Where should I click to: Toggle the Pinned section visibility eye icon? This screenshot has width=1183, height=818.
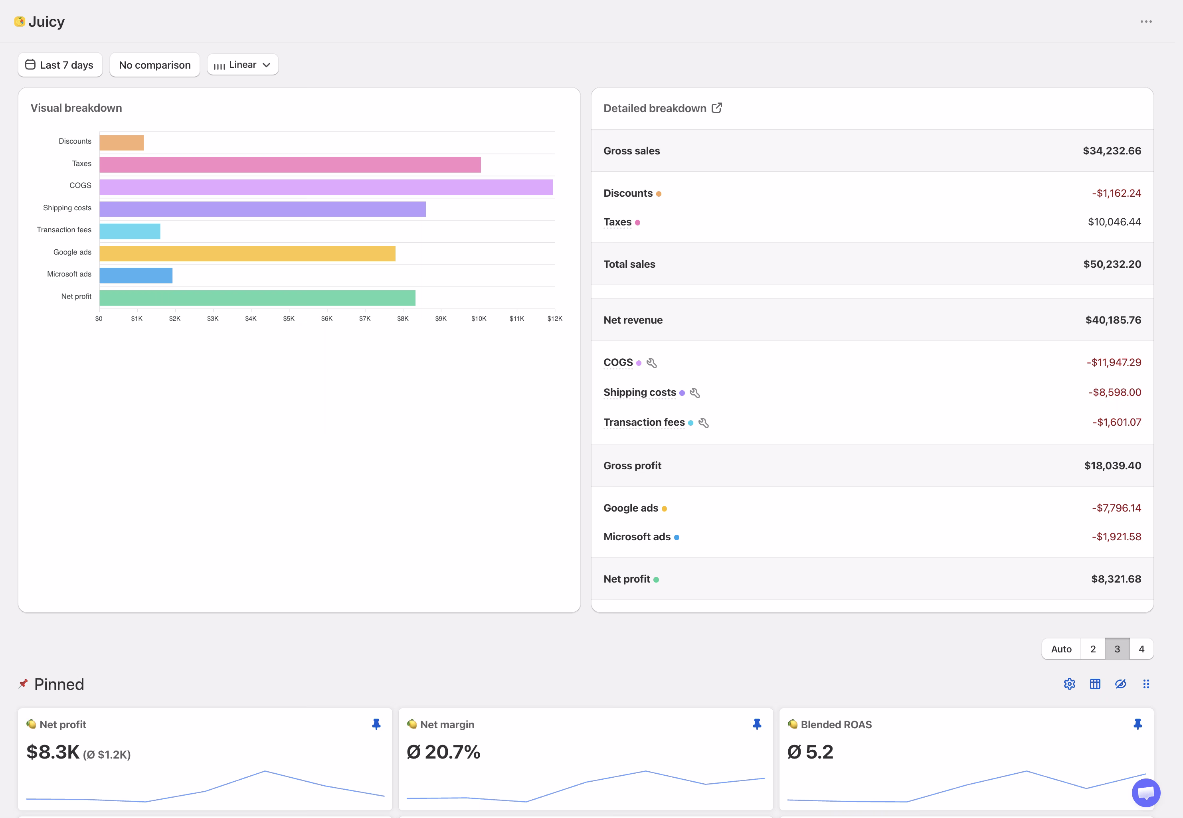tap(1120, 684)
